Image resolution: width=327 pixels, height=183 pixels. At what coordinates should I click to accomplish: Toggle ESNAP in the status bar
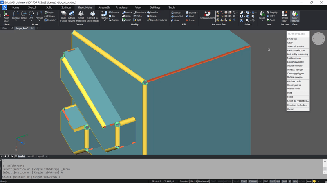click(244, 181)
